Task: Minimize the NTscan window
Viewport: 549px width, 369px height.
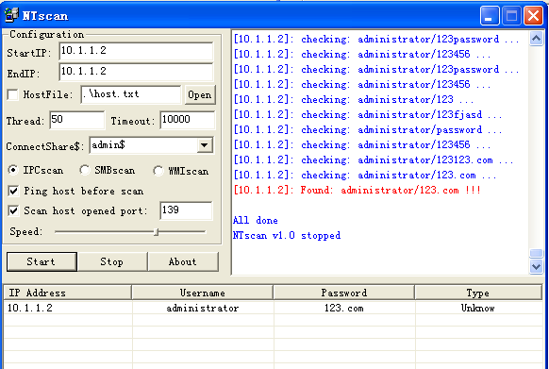Action: pyautogui.click(x=490, y=16)
